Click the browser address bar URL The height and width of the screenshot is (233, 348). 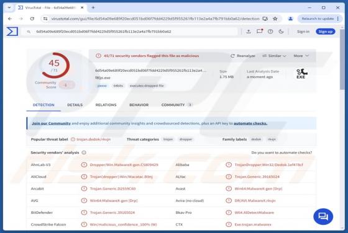pyautogui.click(x=155, y=19)
